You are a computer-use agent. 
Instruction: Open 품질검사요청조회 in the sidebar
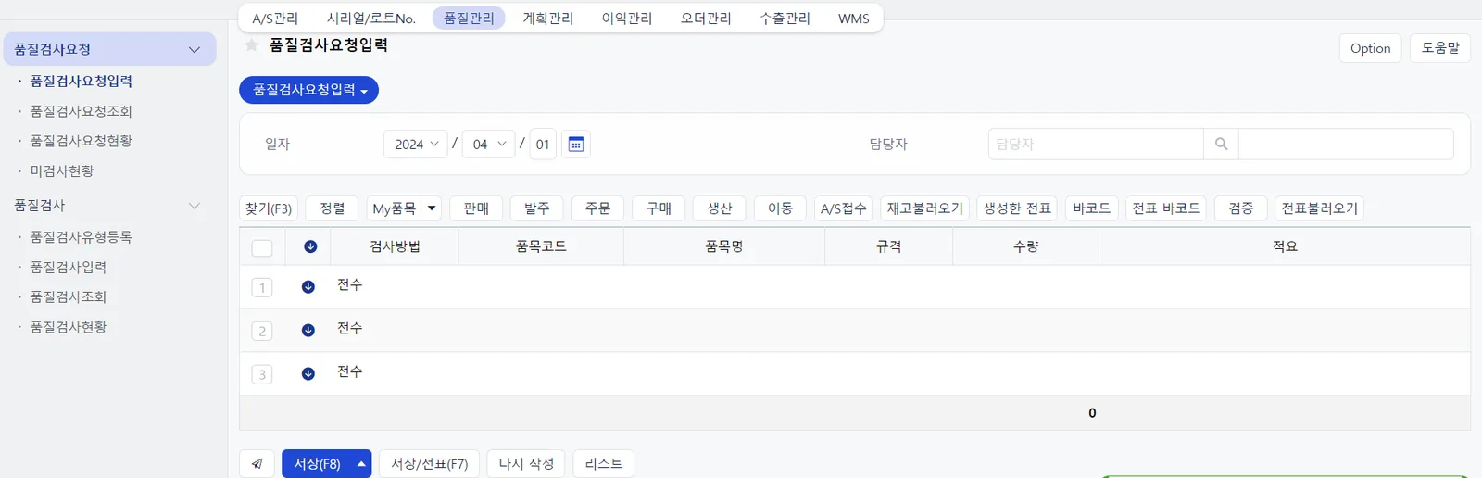(x=81, y=111)
